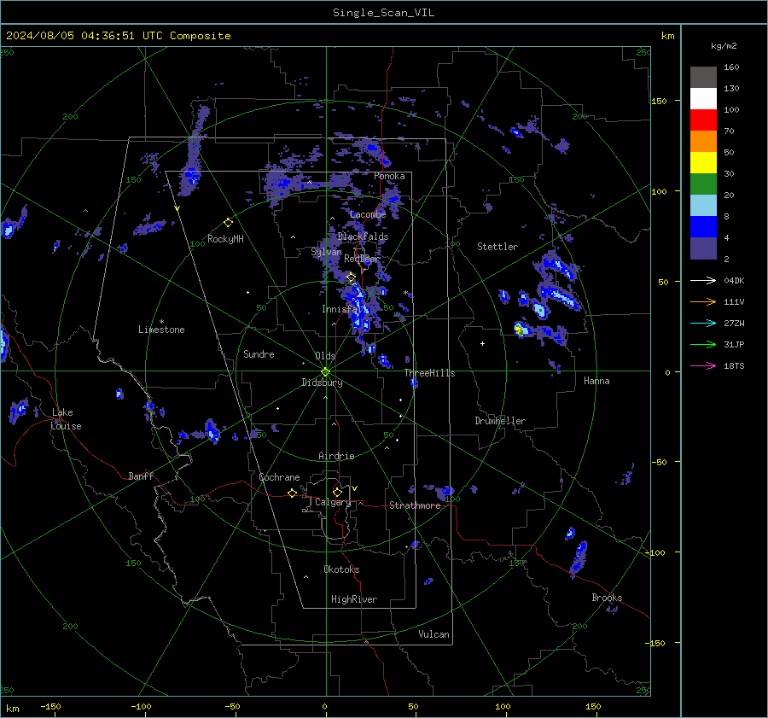
Task: Click the green 31JP arrow icon
Action: [703, 345]
